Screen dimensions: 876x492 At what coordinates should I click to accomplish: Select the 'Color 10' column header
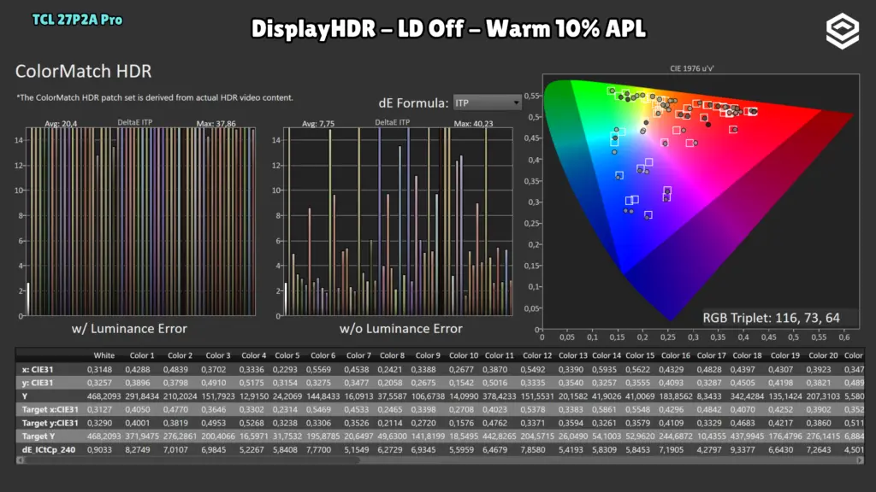(464, 355)
